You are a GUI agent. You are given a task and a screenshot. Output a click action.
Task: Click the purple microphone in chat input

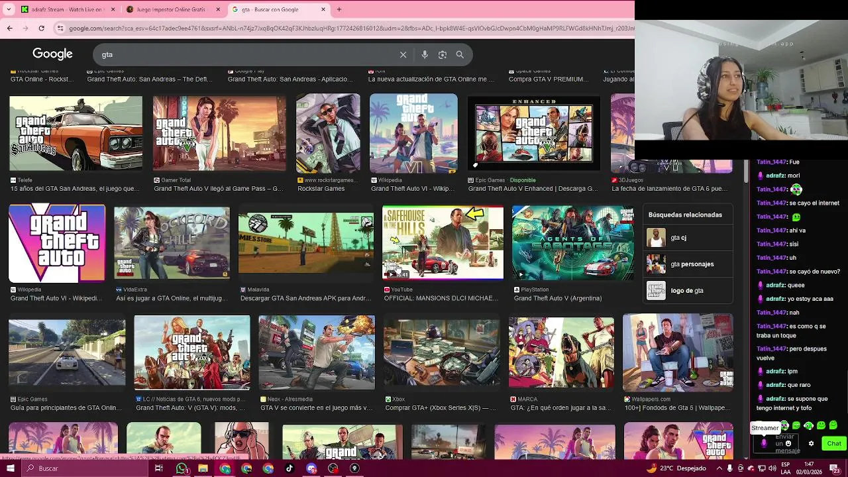click(x=764, y=443)
